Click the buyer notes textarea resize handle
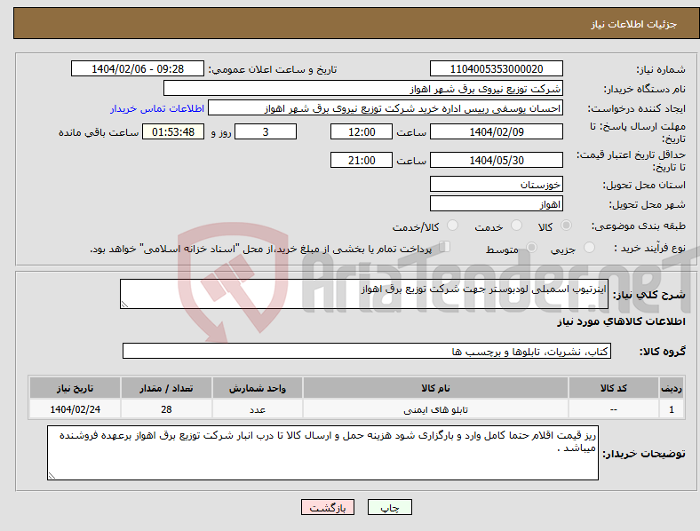This screenshot has width=700, height=531. tap(52, 476)
